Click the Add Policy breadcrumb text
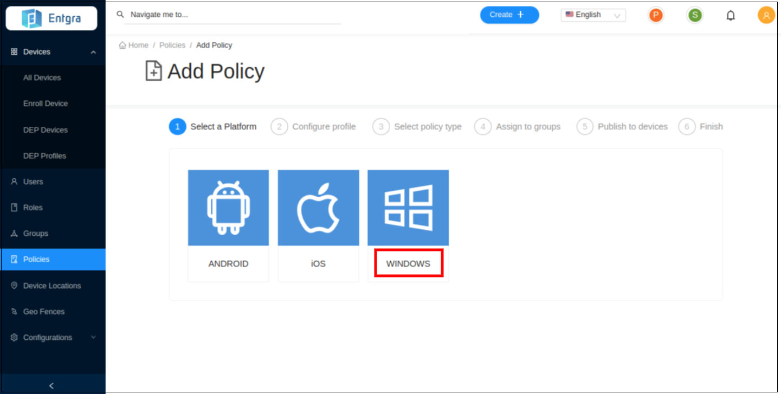This screenshot has height=394, width=781. click(x=214, y=45)
